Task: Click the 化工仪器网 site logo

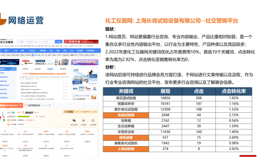Action: coord(7,41)
